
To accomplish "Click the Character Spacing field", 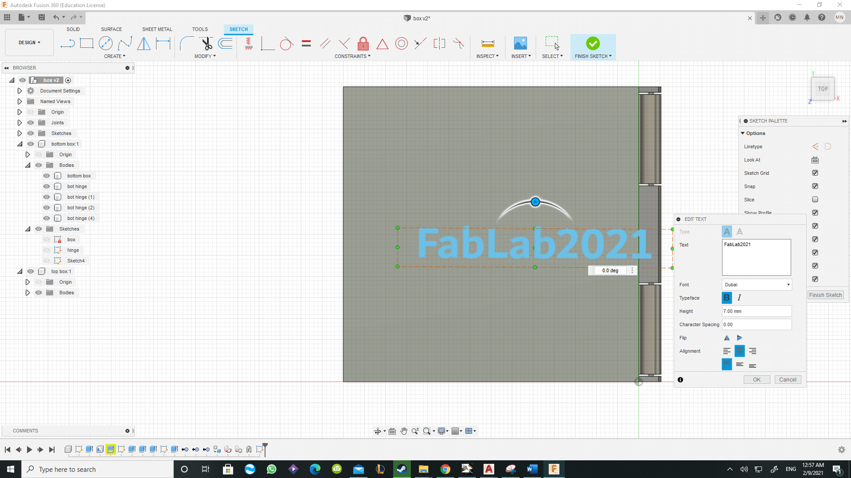I will coord(757,324).
